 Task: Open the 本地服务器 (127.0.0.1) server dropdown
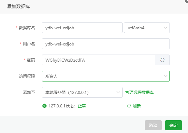(82, 92)
